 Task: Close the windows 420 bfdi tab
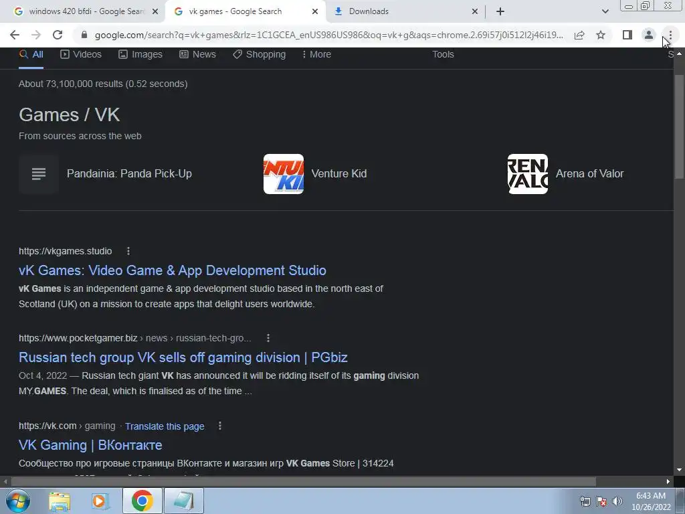pos(155,12)
